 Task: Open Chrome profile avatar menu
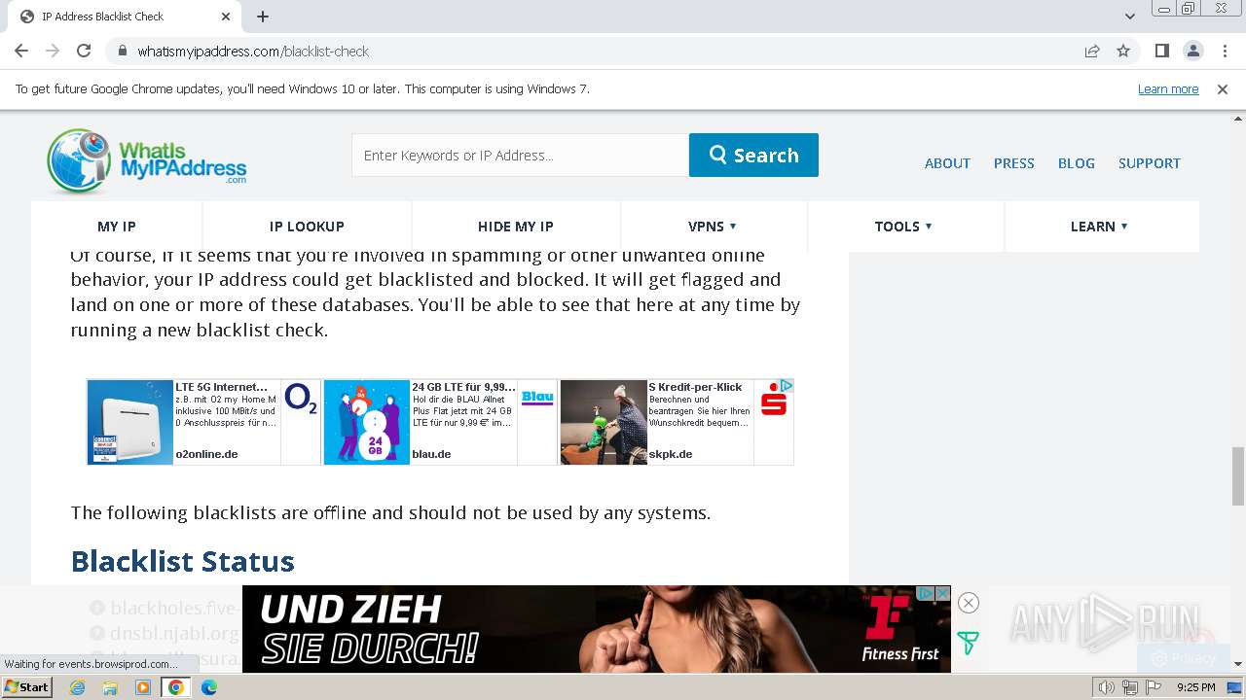click(x=1192, y=52)
